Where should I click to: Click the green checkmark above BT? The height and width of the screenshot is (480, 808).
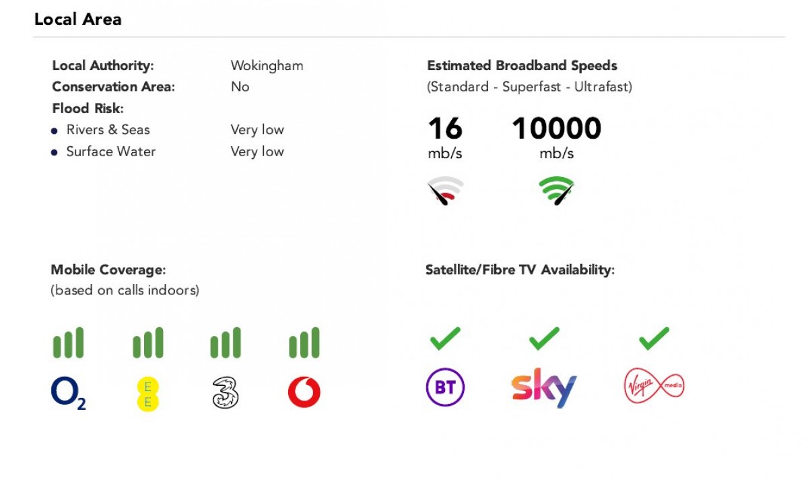(445, 338)
